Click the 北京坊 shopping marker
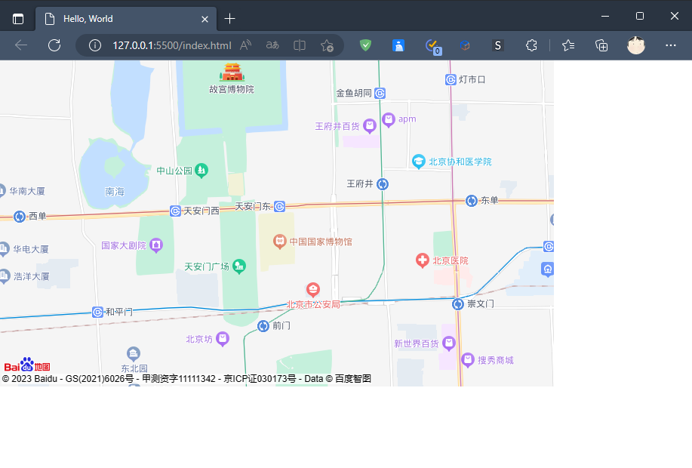The height and width of the screenshot is (468, 692). [223, 339]
